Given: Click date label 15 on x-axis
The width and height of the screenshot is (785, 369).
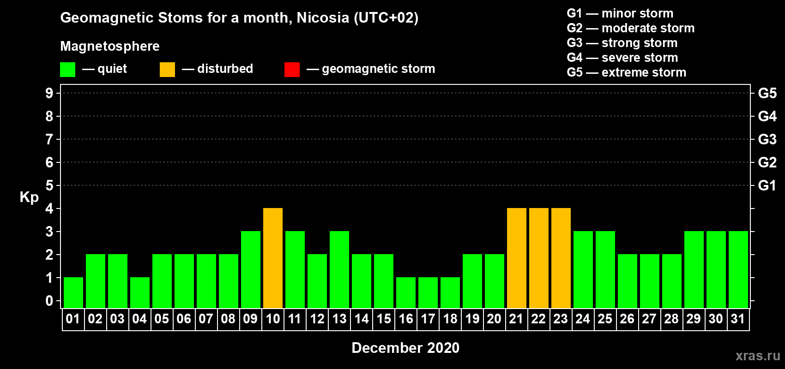Looking at the screenshot, I should coord(384,319).
